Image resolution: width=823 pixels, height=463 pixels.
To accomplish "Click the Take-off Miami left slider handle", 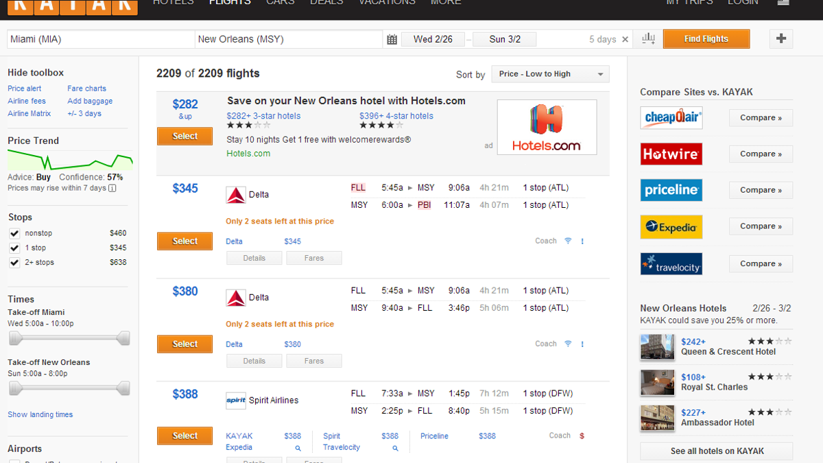I will coord(15,337).
